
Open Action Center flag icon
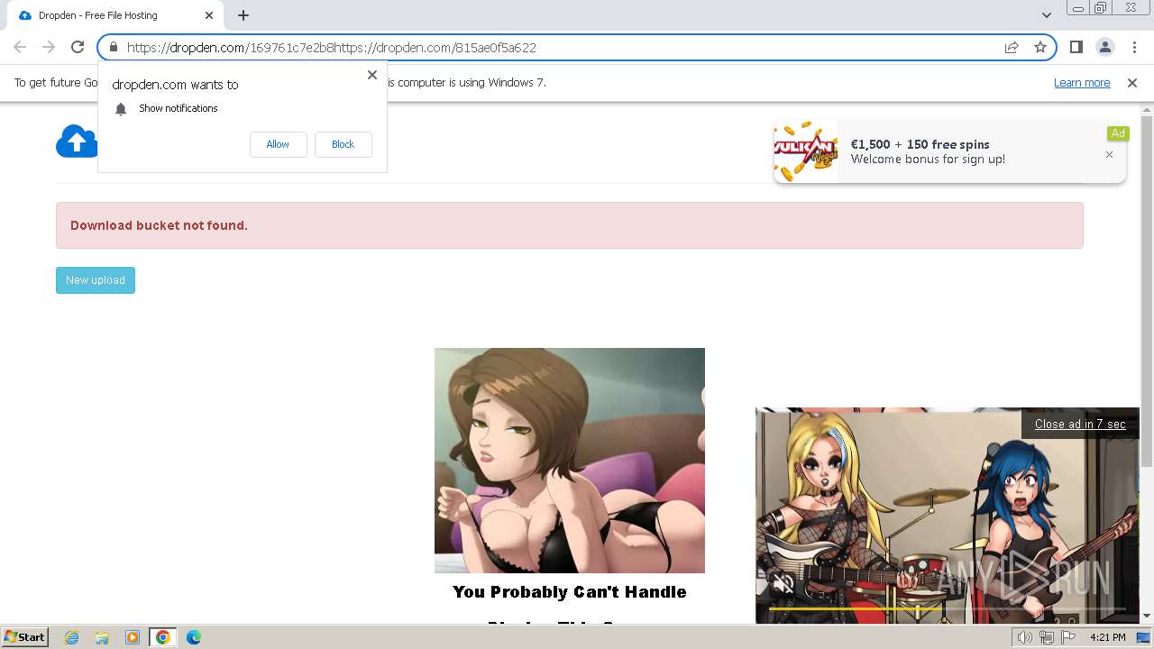(x=1067, y=637)
